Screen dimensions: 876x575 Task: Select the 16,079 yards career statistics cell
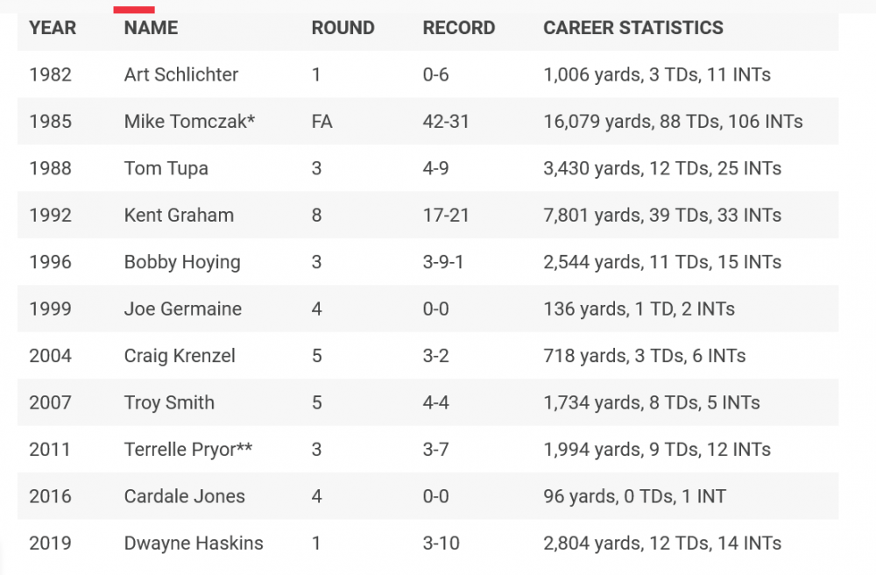673,122
